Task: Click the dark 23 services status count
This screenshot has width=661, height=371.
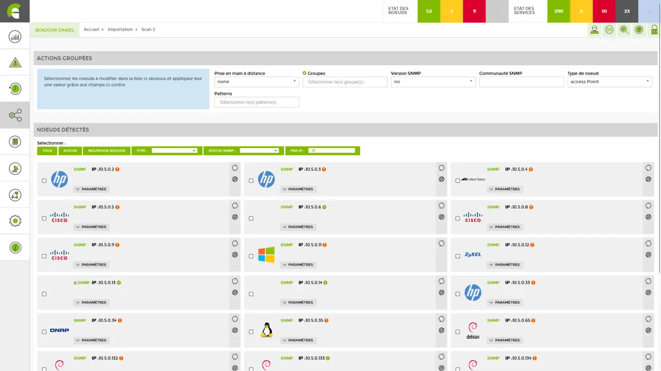Action: 627,11
